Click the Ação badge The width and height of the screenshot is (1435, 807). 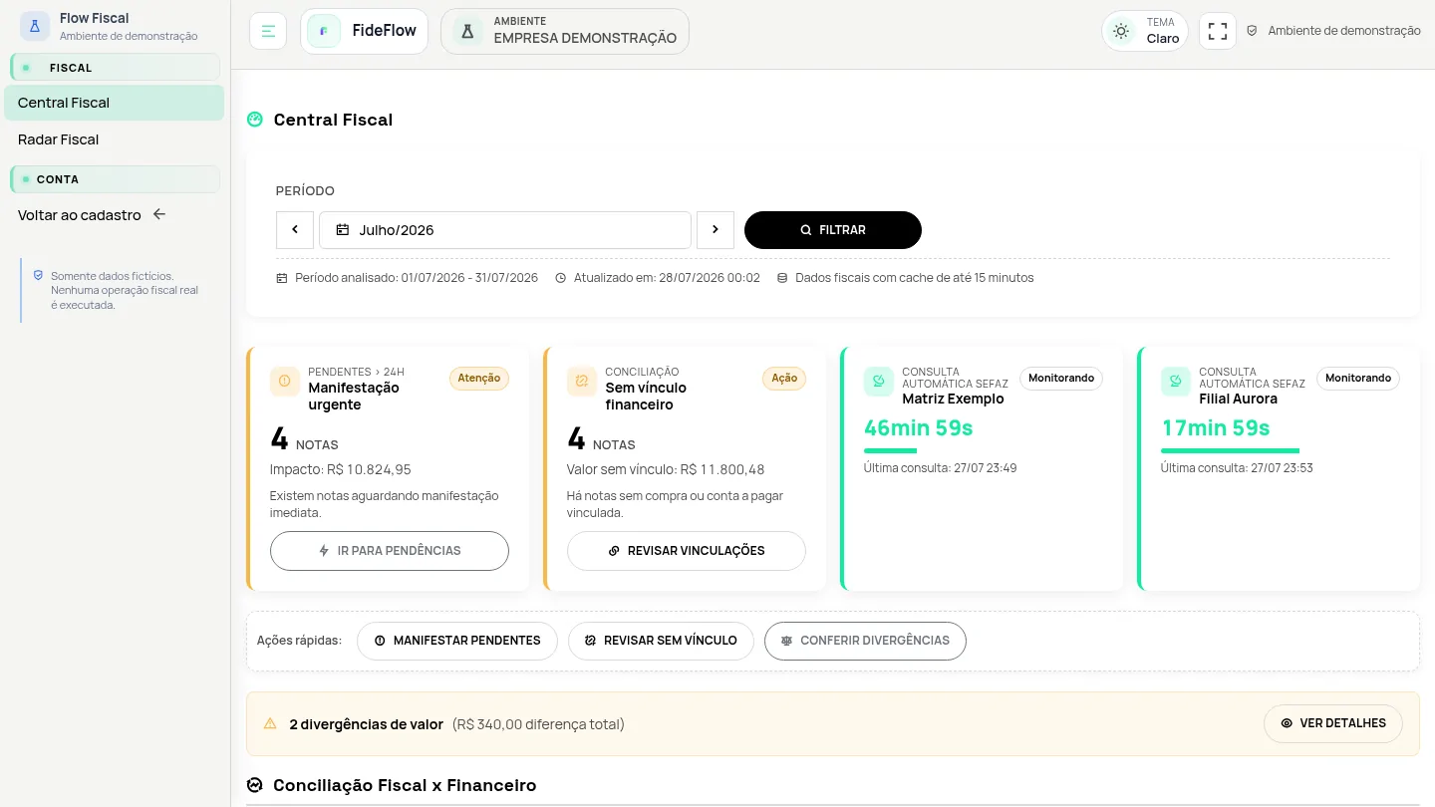click(784, 379)
